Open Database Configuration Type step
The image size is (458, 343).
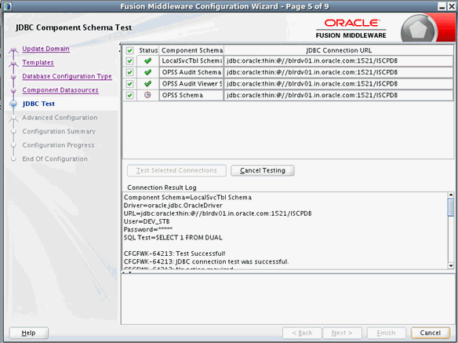pos(67,76)
